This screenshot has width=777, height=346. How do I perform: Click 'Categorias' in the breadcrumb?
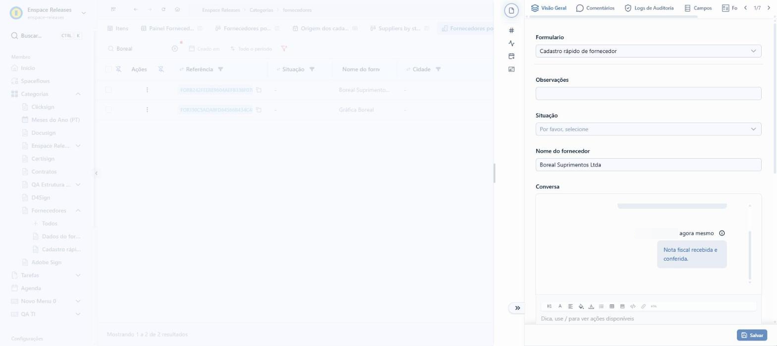pos(261,10)
